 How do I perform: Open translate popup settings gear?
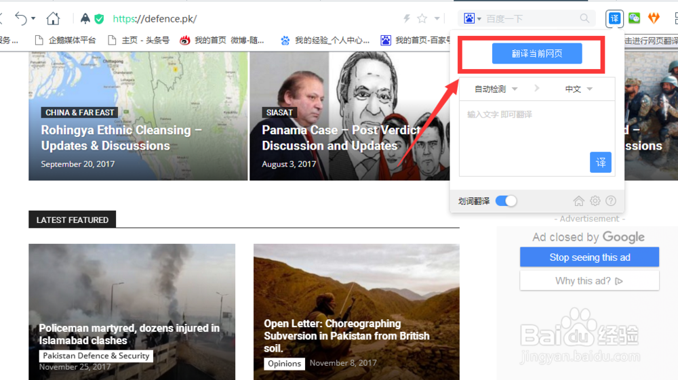point(595,200)
